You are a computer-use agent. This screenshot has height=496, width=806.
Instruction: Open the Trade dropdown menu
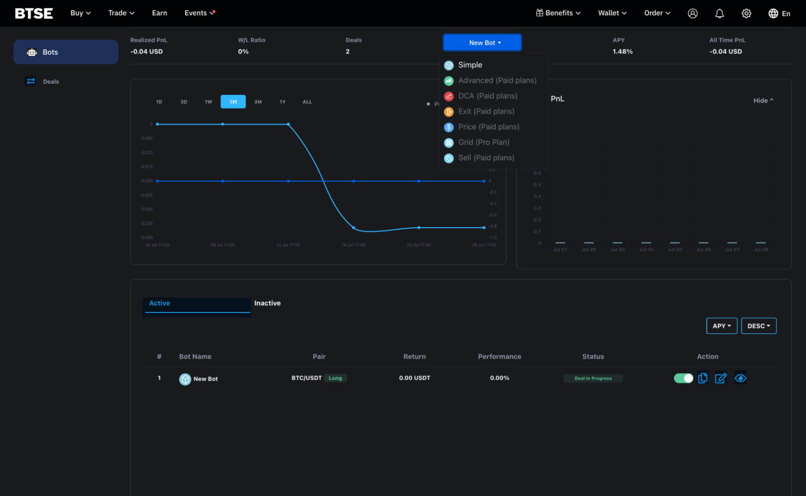121,13
